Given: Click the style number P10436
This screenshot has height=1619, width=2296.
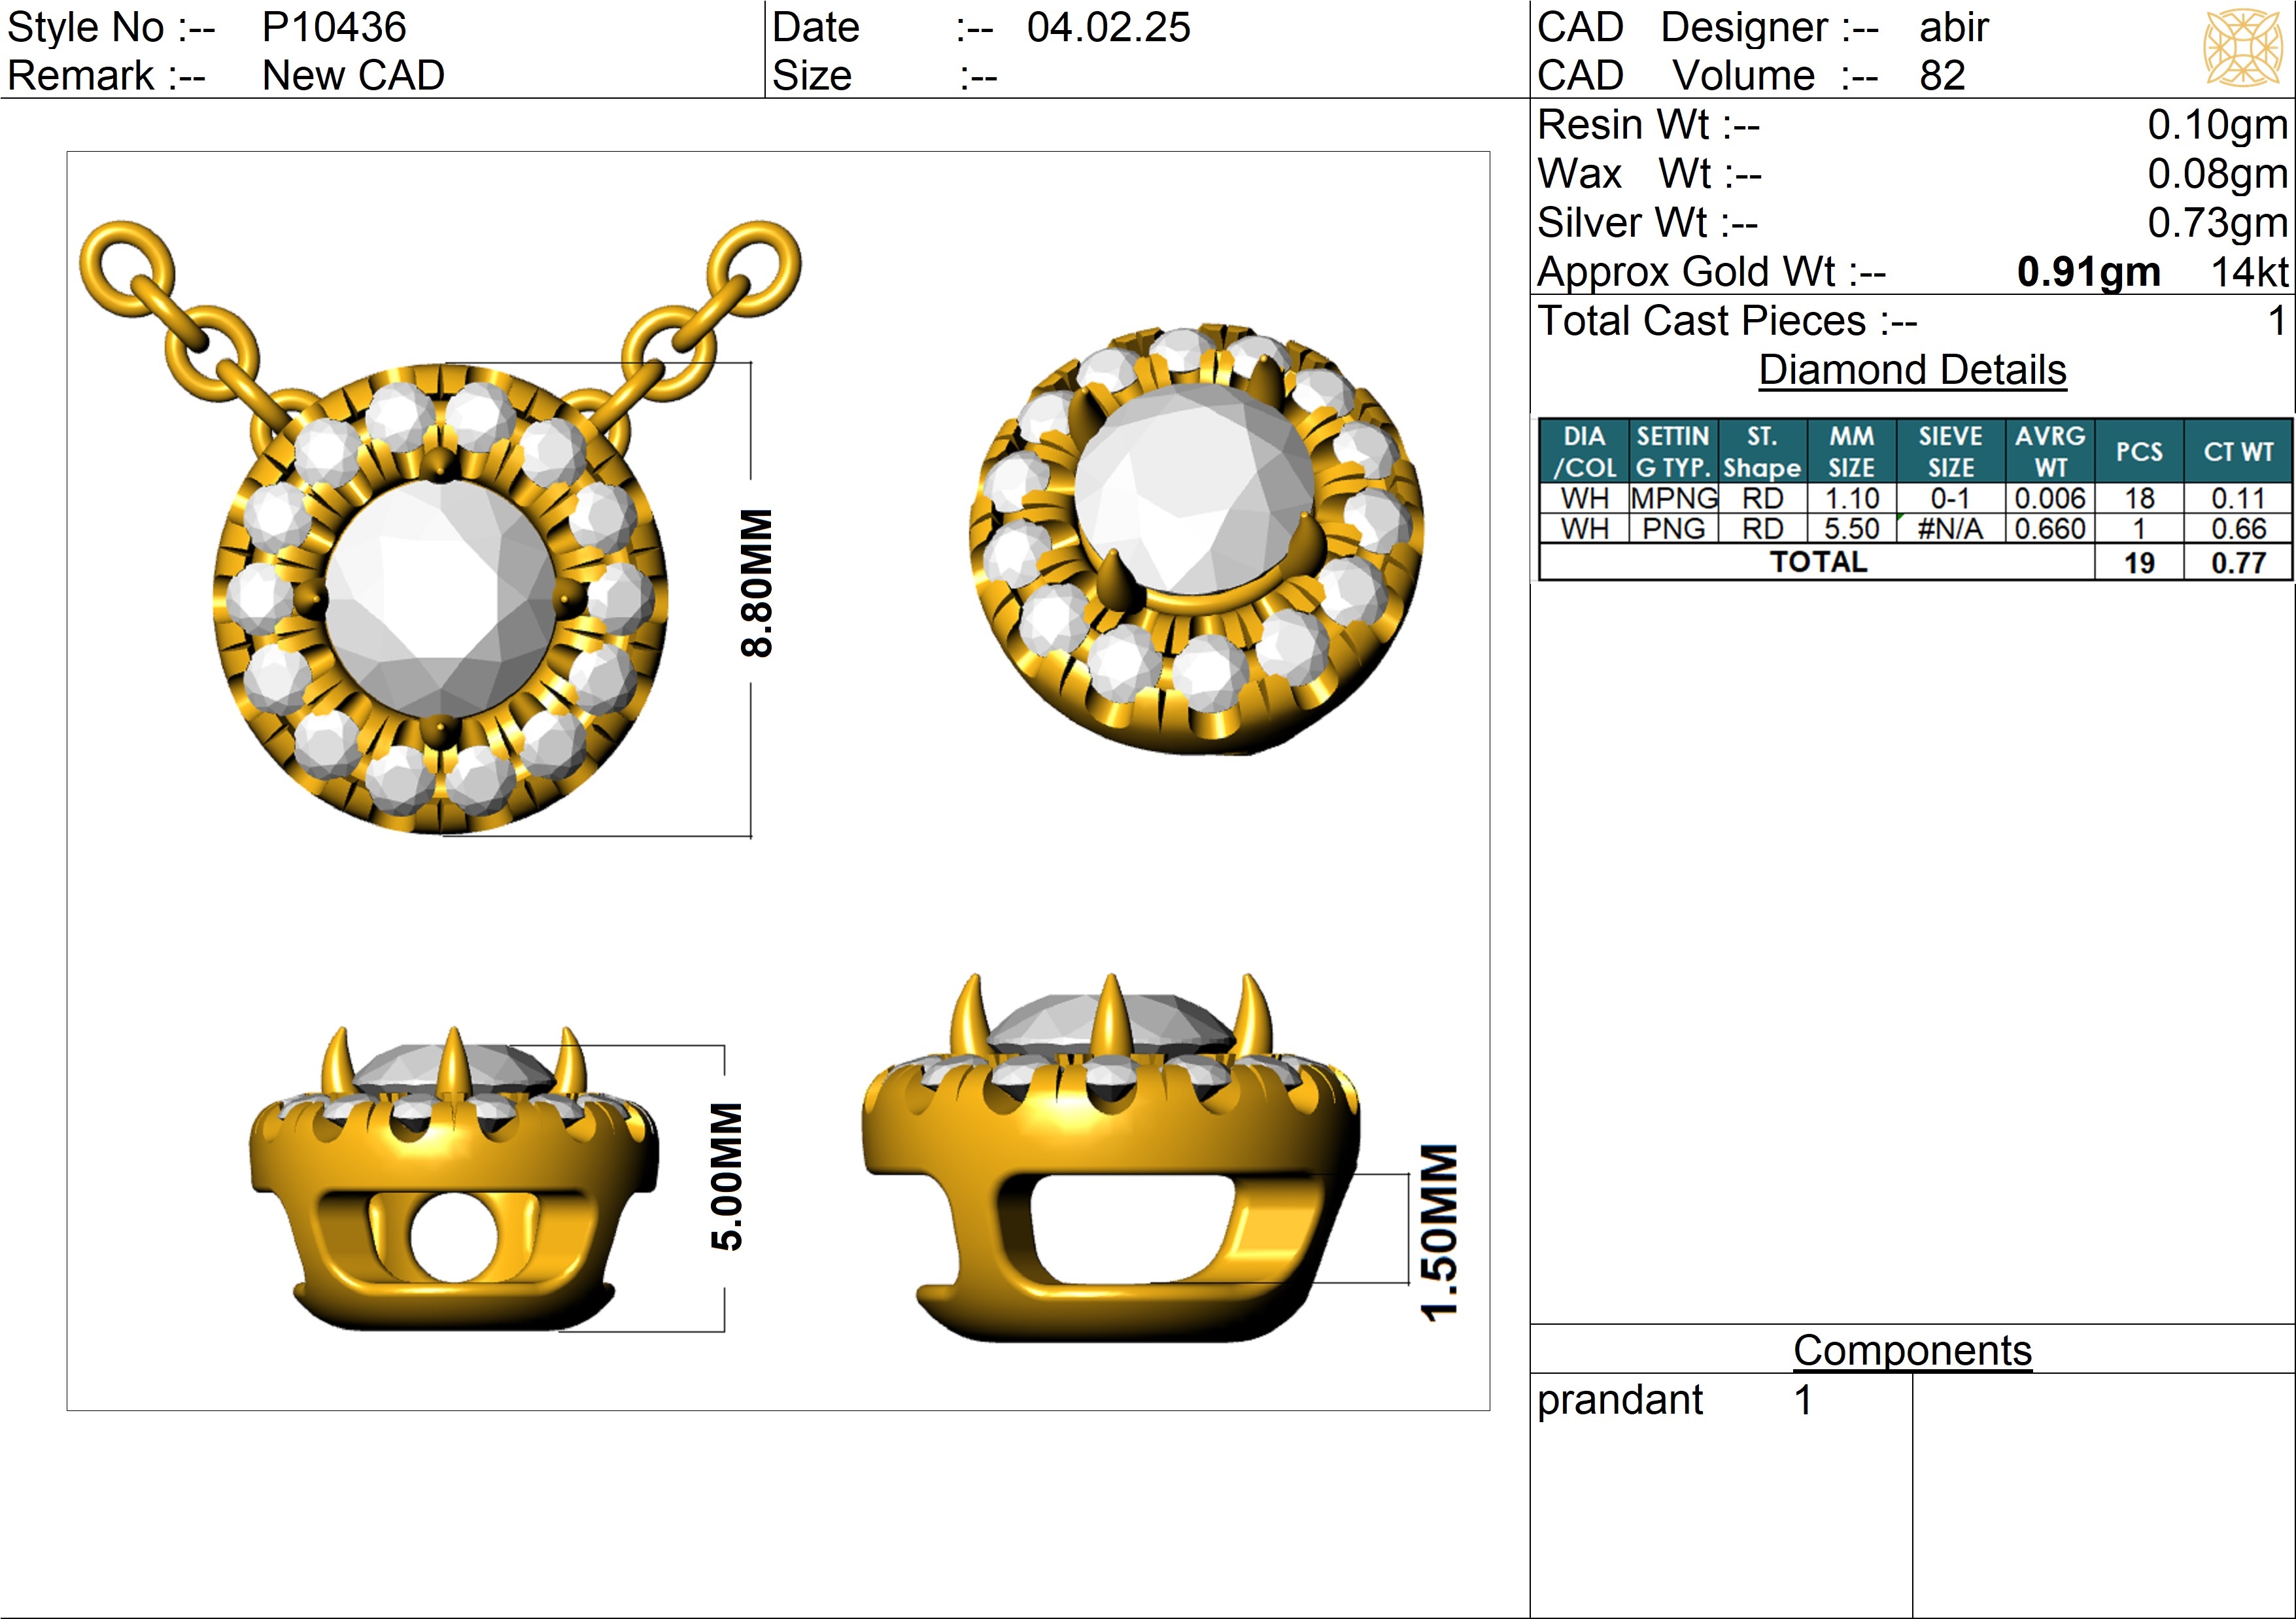Looking at the screenshot, I should [x=334, y=27].
